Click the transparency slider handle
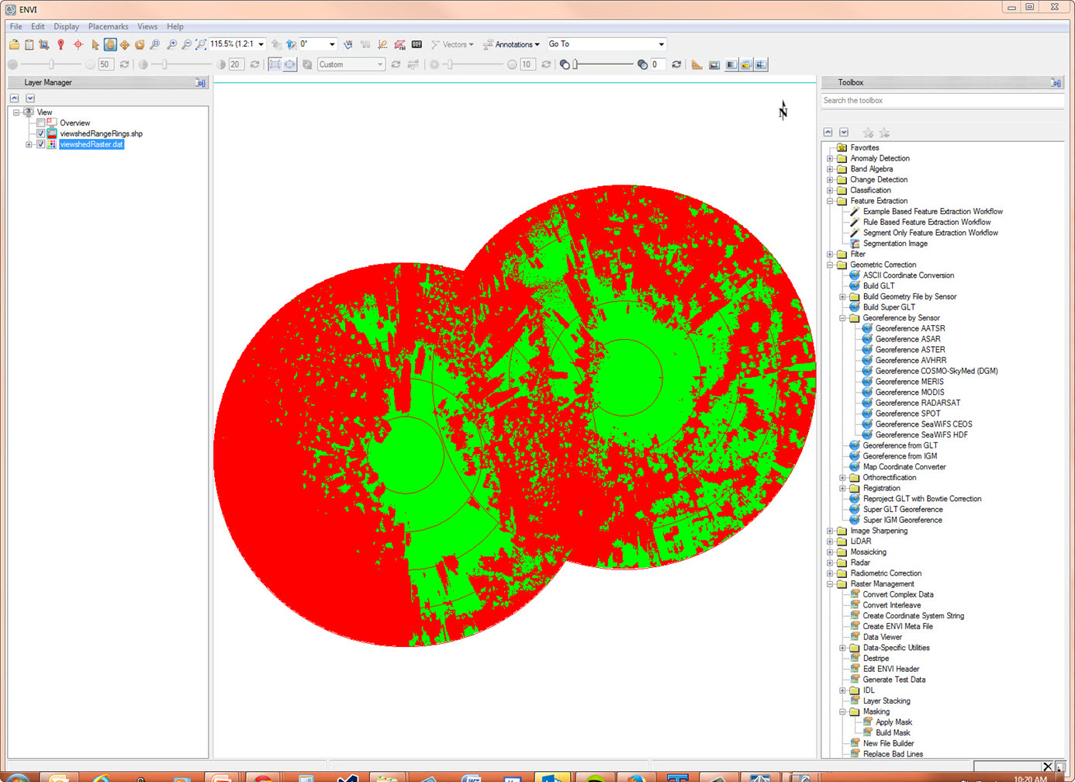The image size is (1075, 782). 575,64
